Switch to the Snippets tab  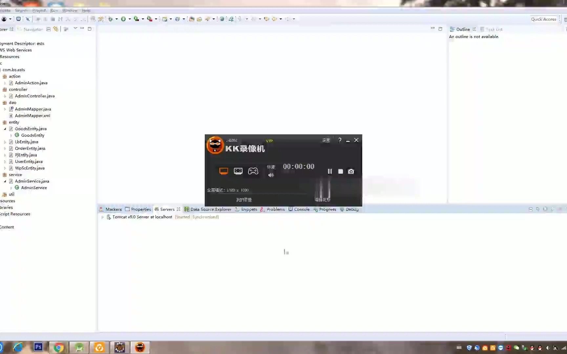click(246, 209)
